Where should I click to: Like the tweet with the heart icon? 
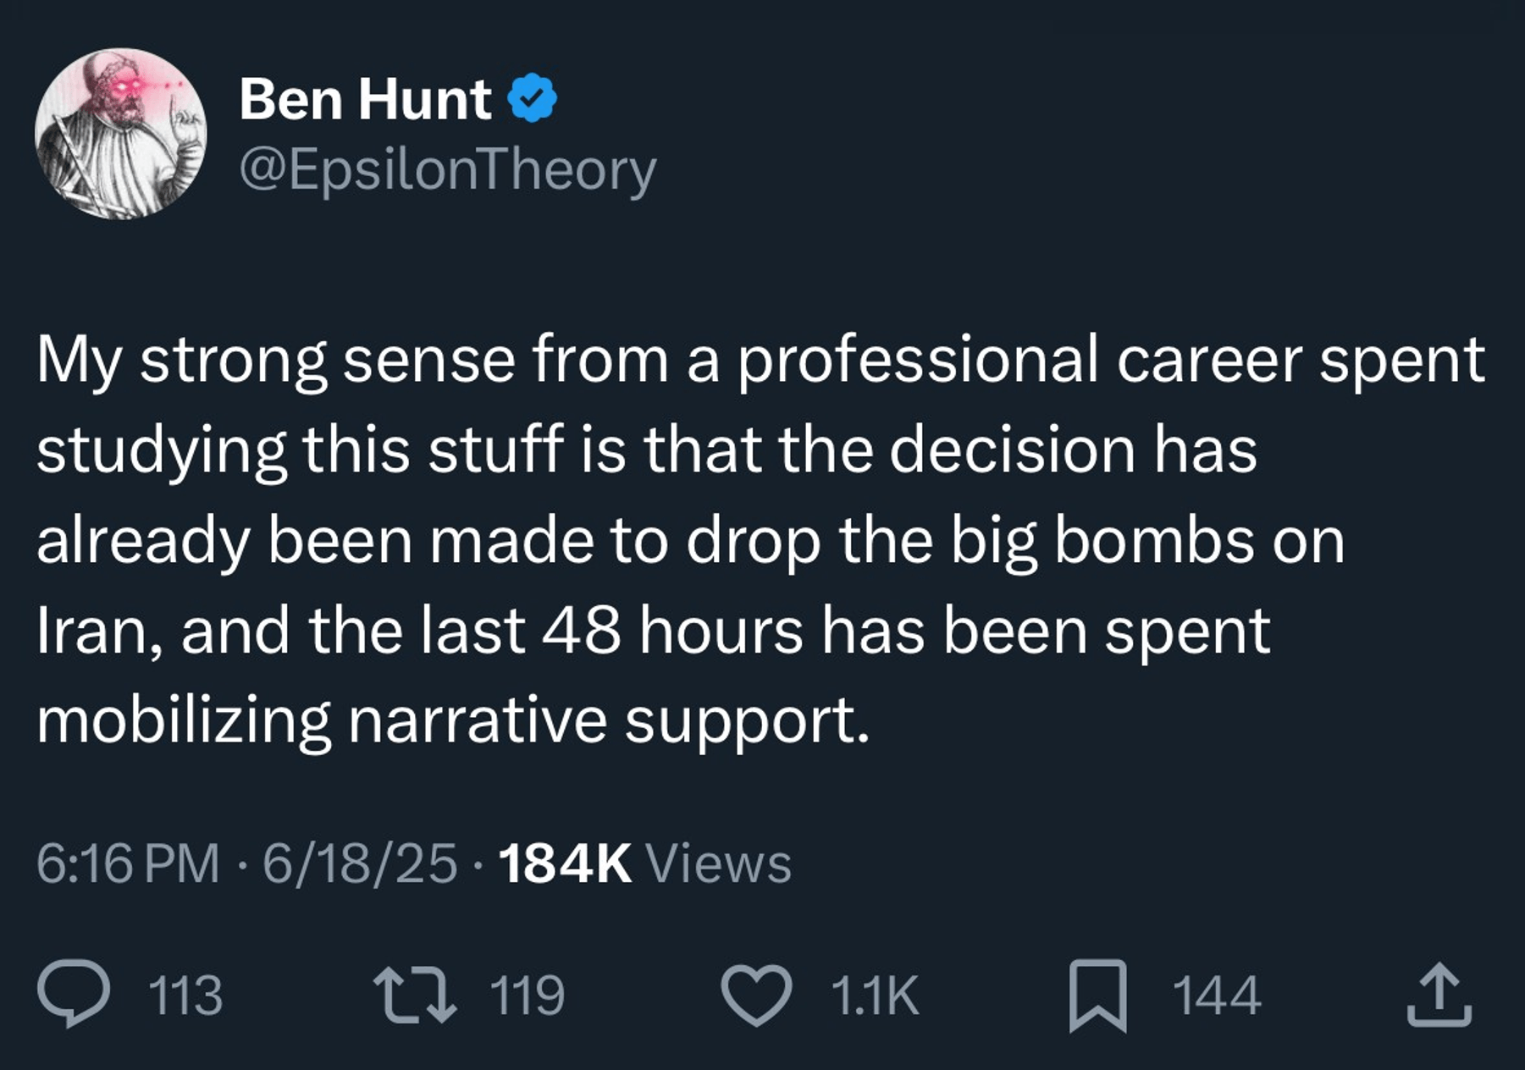756,996
